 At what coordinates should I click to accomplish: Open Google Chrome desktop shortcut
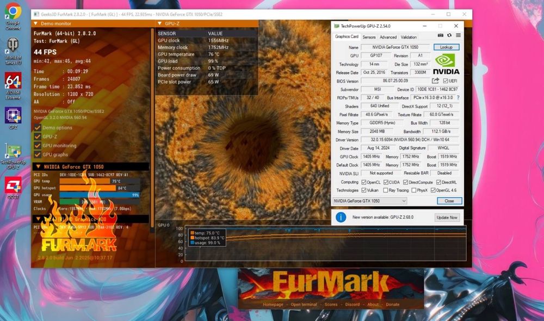pyautogui.click(x=13, y=16)
